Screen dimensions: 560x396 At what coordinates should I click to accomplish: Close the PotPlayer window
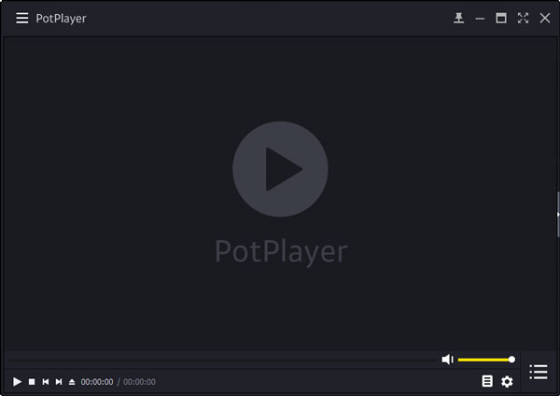tap(545, 18)
